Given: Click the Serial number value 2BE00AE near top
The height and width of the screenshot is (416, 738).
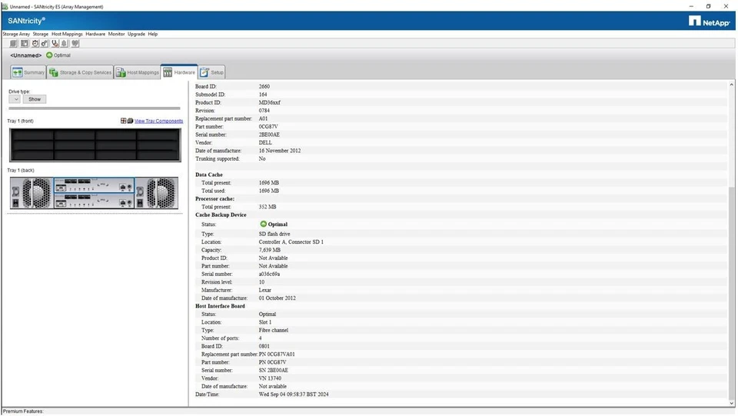Looking at the screenshot, I should pos(269,135).
